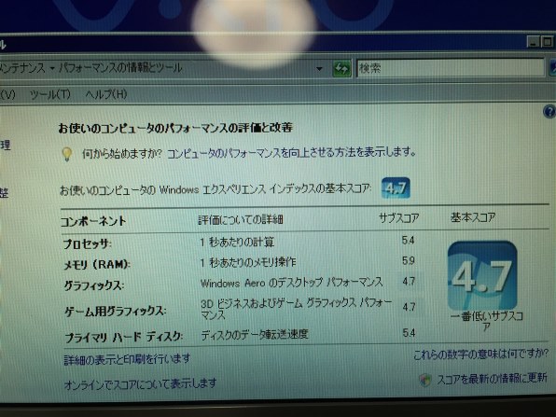Open the partially visible (V) menu
The height and width of the screenshot is (417, 556).
click(x=7, y=94)
